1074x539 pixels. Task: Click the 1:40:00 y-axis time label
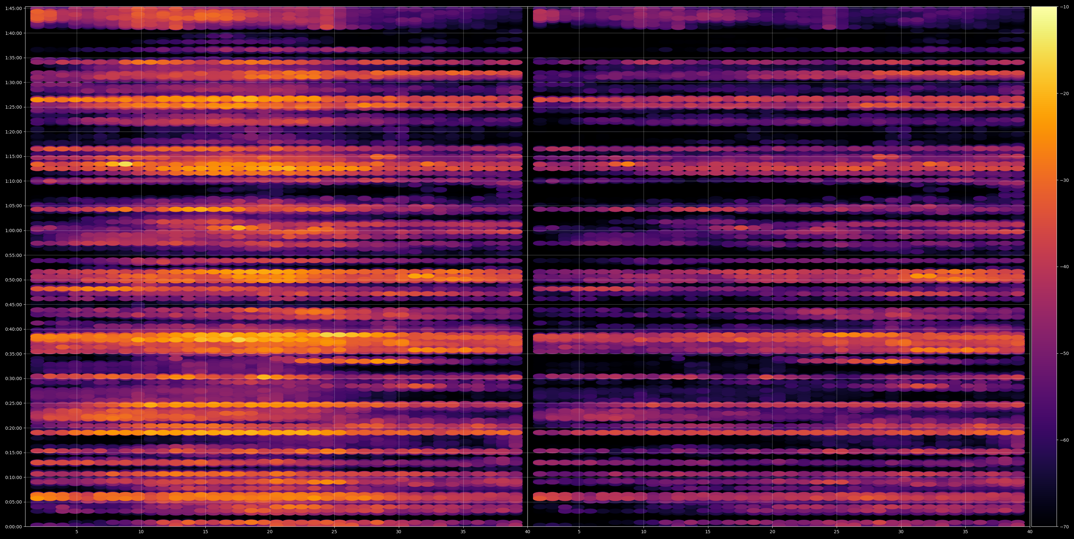click(x=13, y=33)
